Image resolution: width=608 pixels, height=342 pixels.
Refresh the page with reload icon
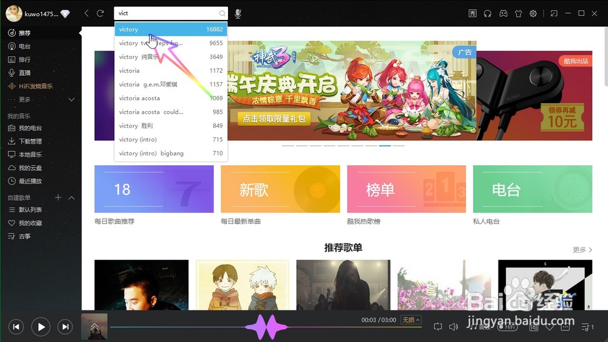click(100, 13)
